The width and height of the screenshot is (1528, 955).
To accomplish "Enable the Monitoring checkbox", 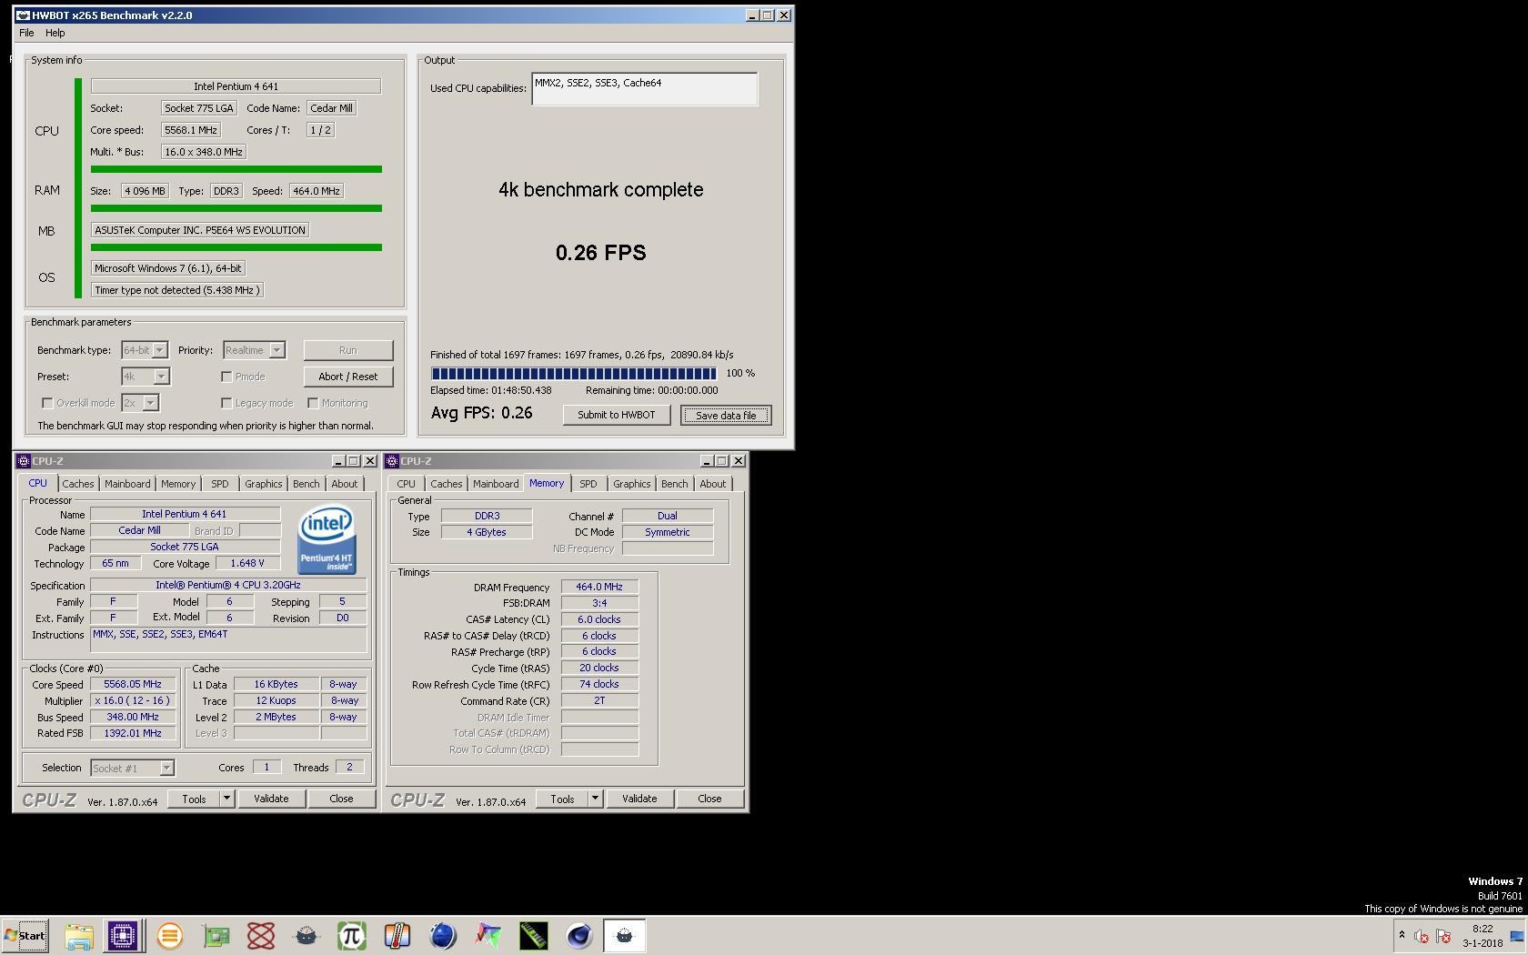I will (313, 403).
